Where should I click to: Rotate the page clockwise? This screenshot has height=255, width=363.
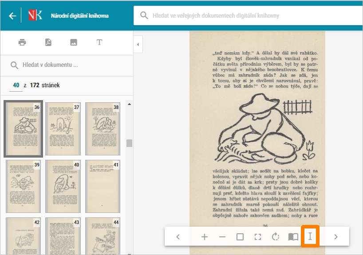click(276, 237)
